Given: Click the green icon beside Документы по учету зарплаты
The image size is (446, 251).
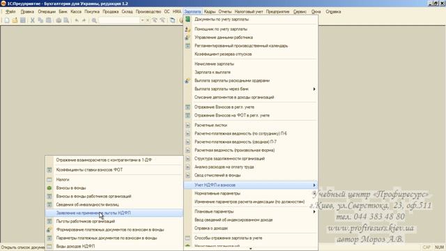Looking at the screenshot, I should 187,20.
